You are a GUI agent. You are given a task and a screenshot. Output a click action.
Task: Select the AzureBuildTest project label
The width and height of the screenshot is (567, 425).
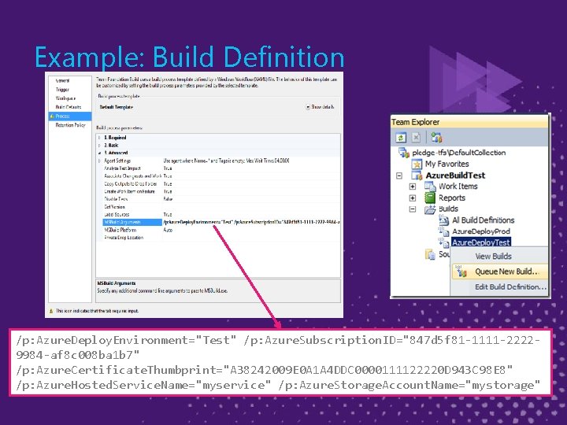tap(455, 176)
